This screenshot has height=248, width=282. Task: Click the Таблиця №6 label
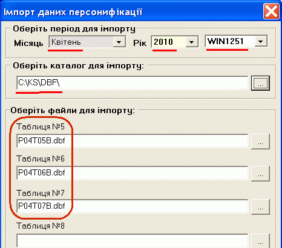pos(41,158)
